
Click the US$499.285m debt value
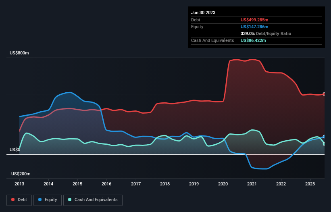click(254, 20)
